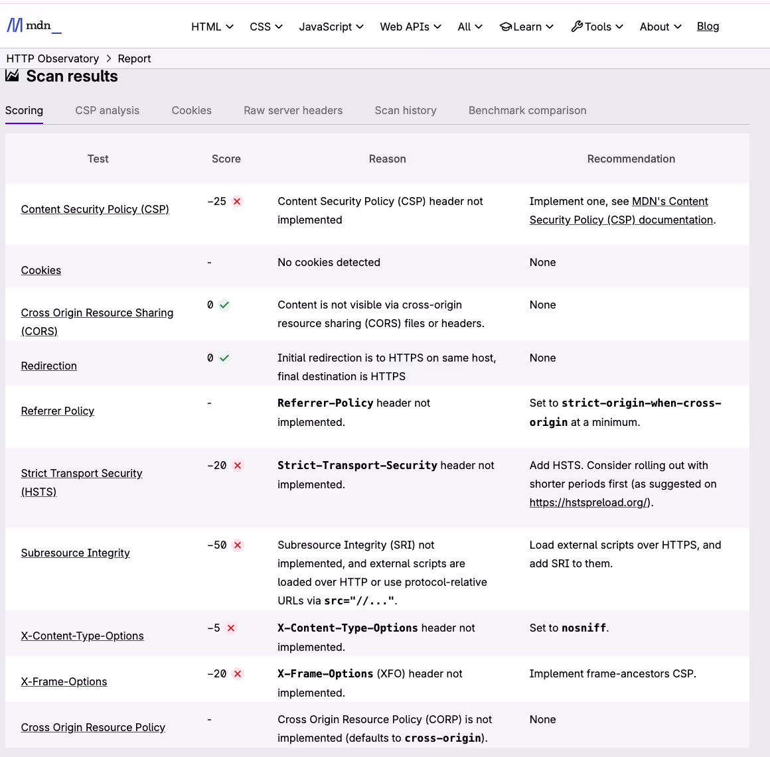Follow the hstspreload.org link
Viewport: 770px width, 757px height.
click(589, 502)
